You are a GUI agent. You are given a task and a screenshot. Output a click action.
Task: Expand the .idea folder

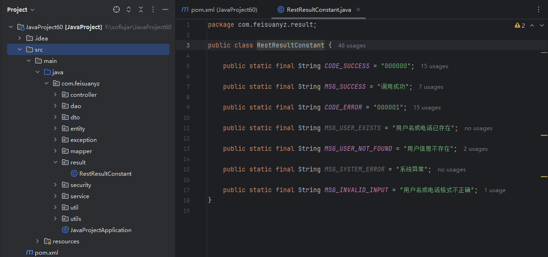20,39
